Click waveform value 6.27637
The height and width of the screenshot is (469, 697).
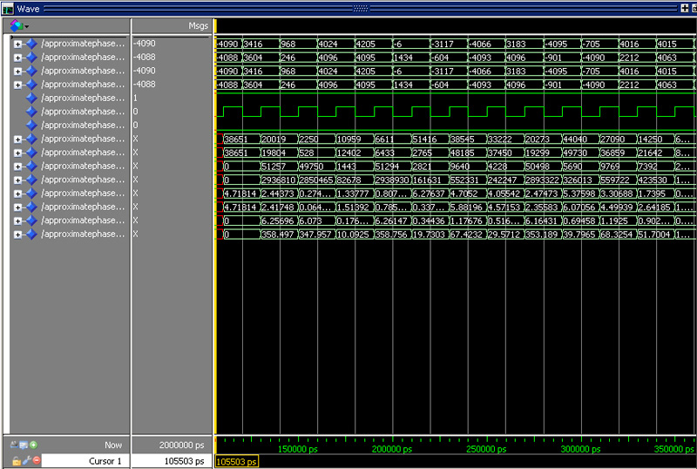428,194
